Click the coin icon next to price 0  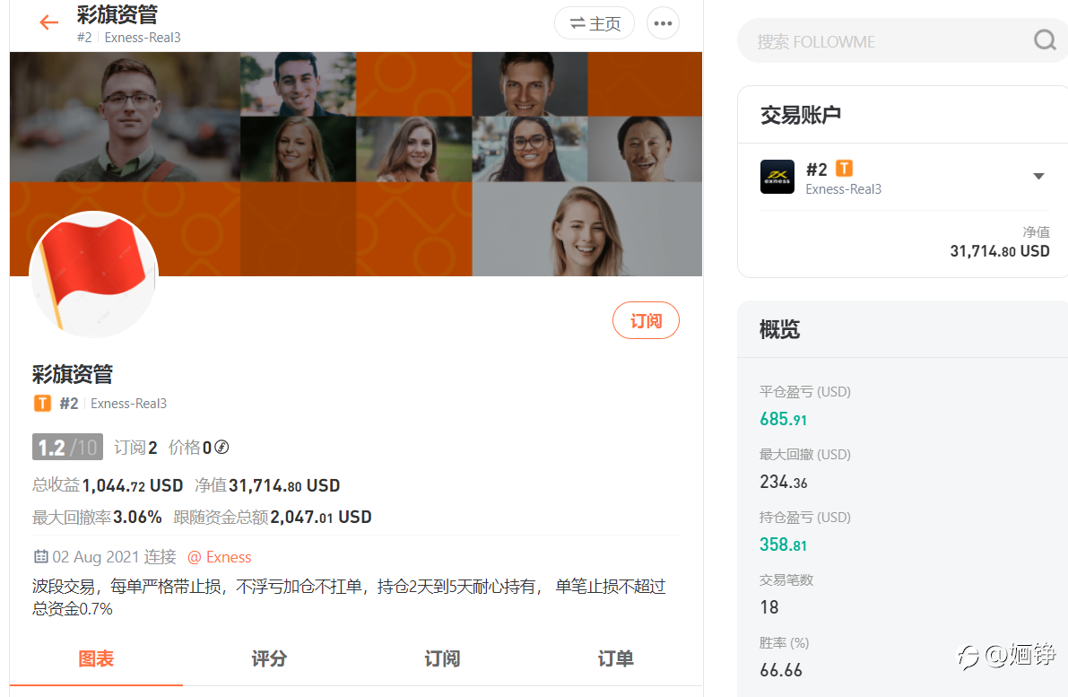(221, 447)
